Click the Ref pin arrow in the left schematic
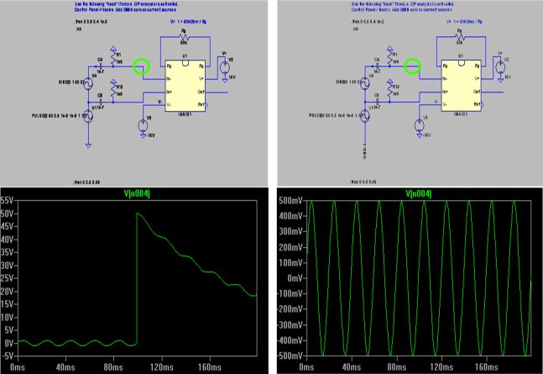 [x=206, y=104]
